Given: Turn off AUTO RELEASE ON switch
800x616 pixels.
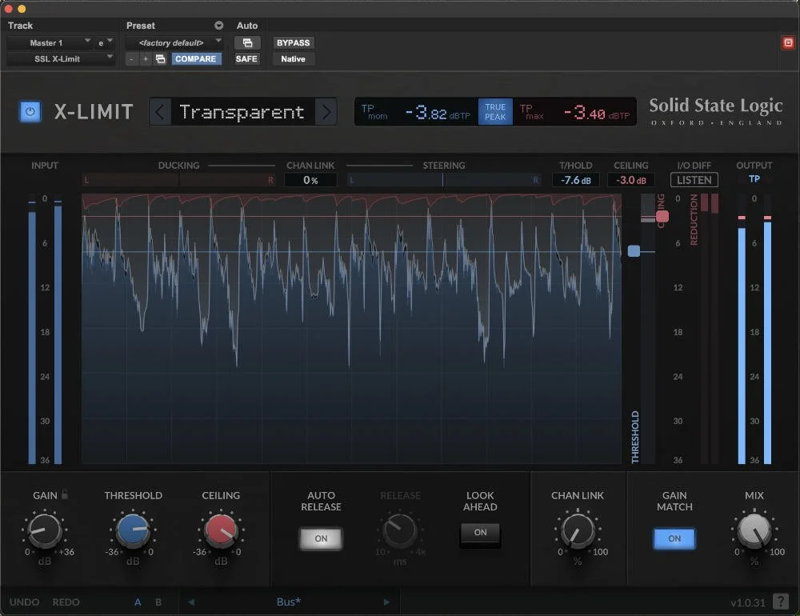Looking at the screenshot, I should click(x=321, y=538).
